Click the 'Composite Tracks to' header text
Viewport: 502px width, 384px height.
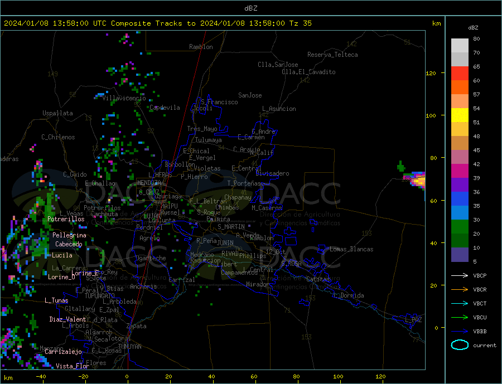[x=153, y=23]
